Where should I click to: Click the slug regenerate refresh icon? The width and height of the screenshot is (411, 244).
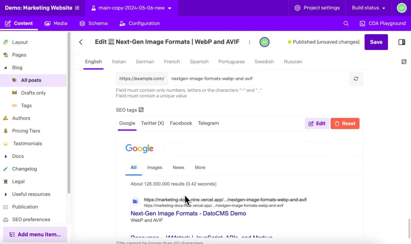tap(356, 79)
